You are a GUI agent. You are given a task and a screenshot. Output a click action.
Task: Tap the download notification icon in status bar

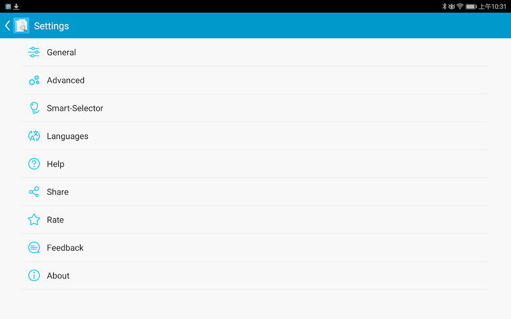click(16, 6)
